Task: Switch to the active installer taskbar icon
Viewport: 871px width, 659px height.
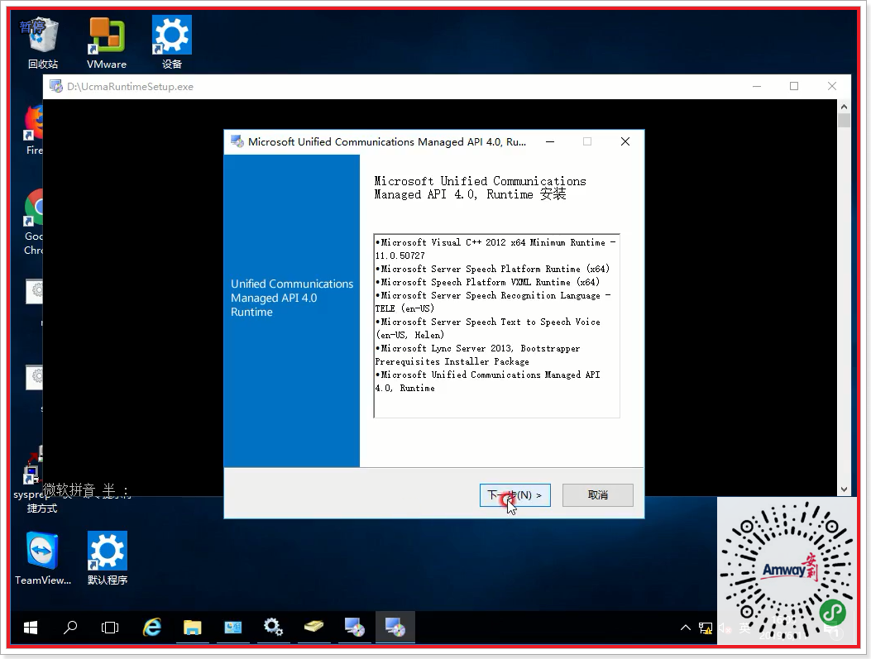Action: pyautogui.click(x=395, y=628)
